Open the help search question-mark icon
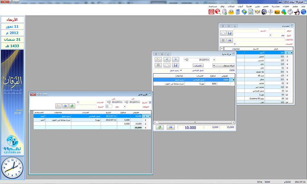Viewport: 307px width, 184px height. click(x=218, y=12)
